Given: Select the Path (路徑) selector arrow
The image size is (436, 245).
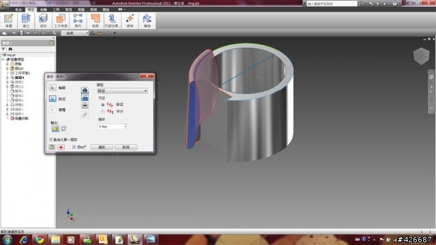Looking at the screenshot, I should click(x=52, y=99).
